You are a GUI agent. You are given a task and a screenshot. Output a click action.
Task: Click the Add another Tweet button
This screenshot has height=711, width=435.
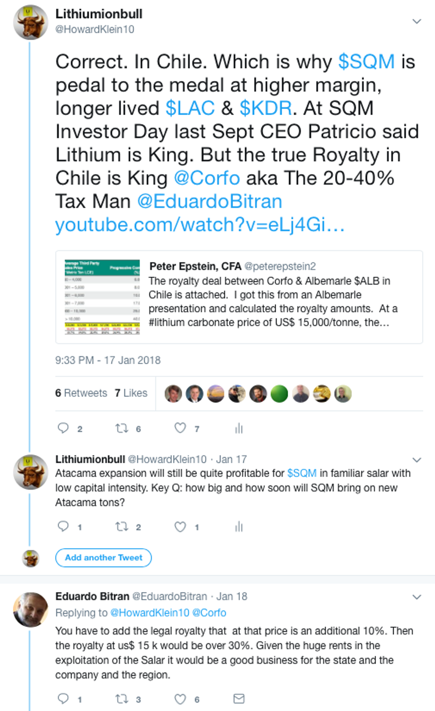point(103,558)
